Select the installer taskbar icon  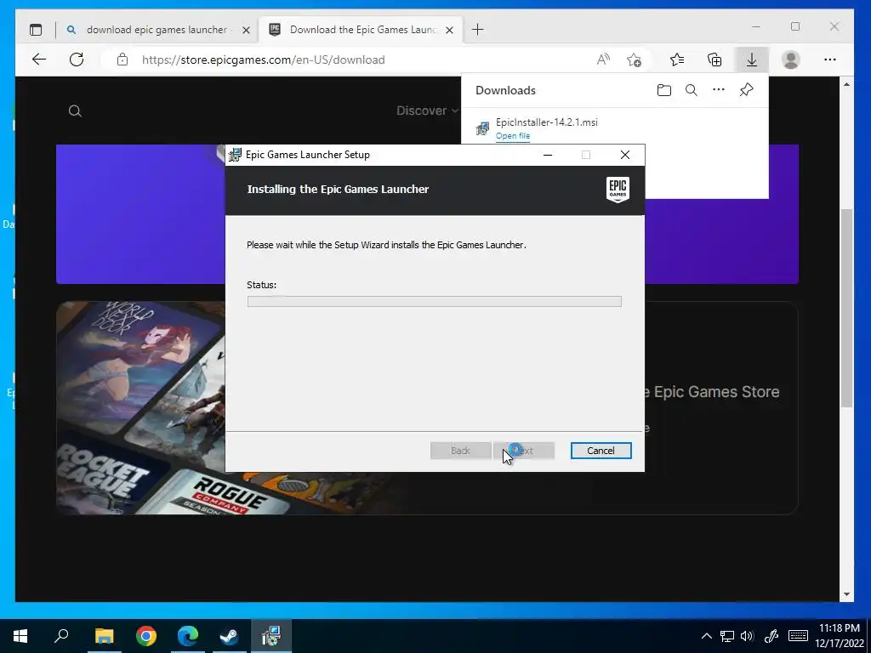[x=271, y=636]
